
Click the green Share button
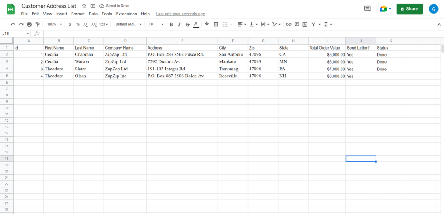[x=410, y=9]
